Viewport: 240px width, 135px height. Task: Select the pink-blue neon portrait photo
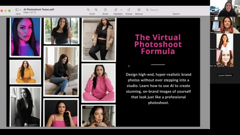pos(25,37)
